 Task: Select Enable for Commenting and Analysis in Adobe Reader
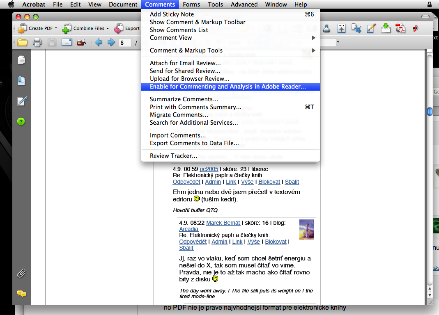coord(230,87)
